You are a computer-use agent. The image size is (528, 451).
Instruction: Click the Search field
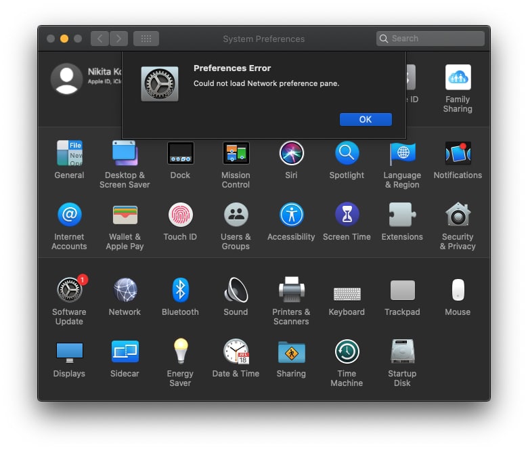[x=431, y=39]
